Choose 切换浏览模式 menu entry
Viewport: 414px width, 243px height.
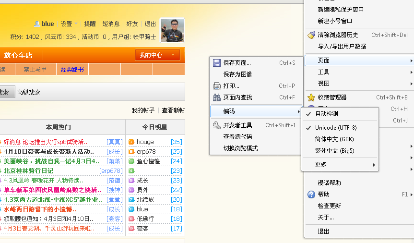pyautogui.click(x=256, y=148)
